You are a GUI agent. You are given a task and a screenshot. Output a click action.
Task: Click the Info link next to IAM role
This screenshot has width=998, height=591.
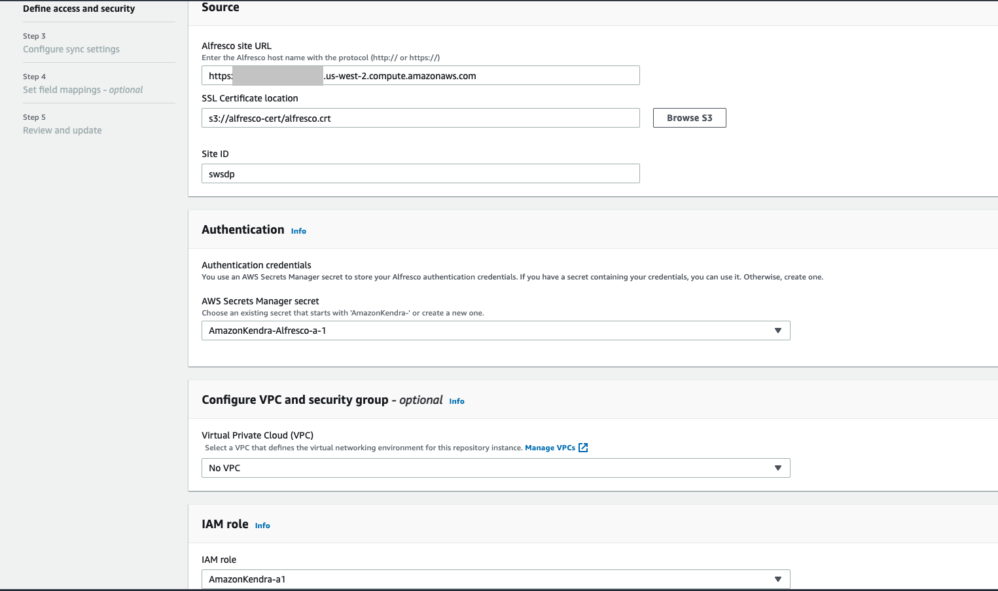(262, 526)
